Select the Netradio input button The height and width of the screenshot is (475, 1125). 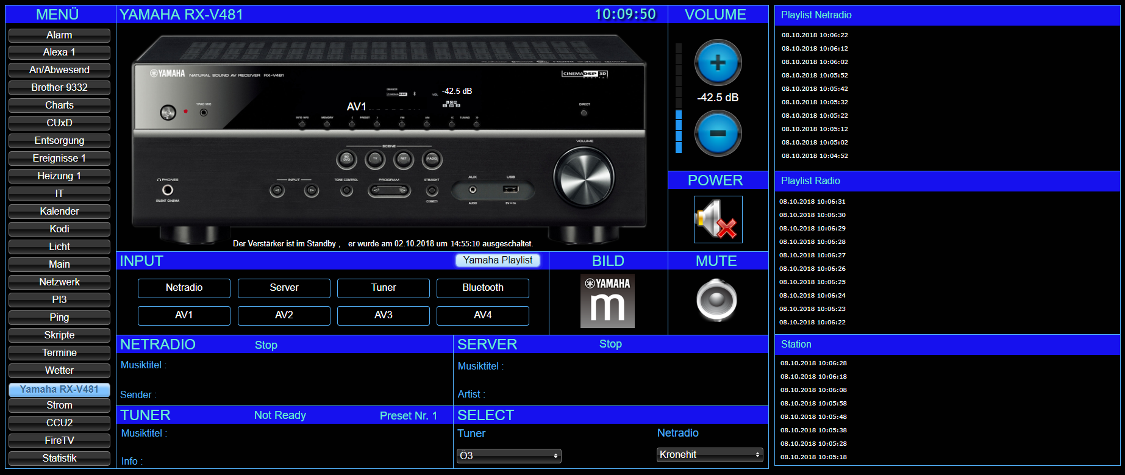(x=184, y=288)
